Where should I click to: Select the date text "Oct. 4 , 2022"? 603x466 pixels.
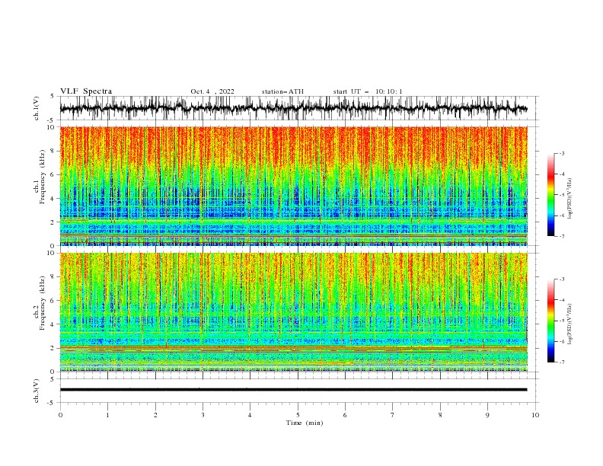pos(212,91)
